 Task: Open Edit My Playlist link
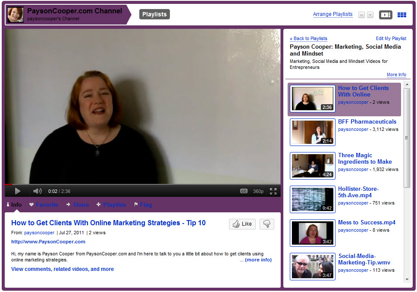[391, 38]
